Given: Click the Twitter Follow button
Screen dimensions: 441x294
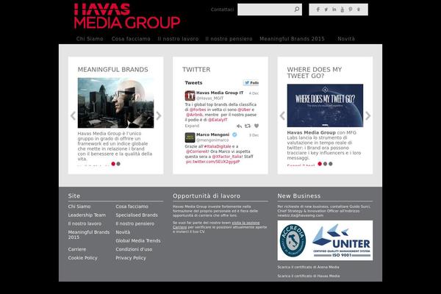Looking at the screenshot, I should [x=251, y=83].
